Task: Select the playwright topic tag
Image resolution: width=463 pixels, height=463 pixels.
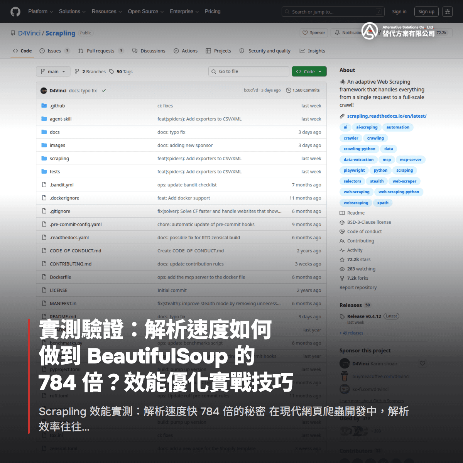Action: [354, 171]
